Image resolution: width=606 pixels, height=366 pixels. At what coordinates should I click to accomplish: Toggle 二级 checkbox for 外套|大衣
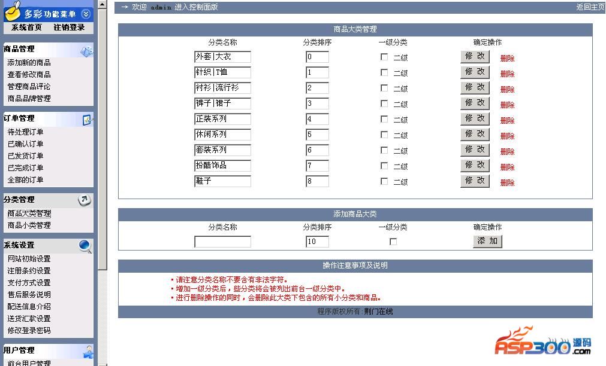click(384, 57)
